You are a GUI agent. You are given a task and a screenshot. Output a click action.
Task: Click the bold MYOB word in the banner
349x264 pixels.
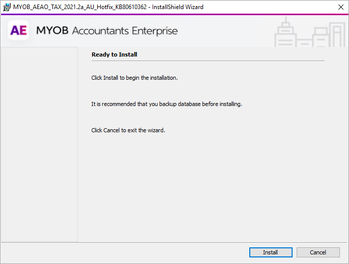click(52, 31)
